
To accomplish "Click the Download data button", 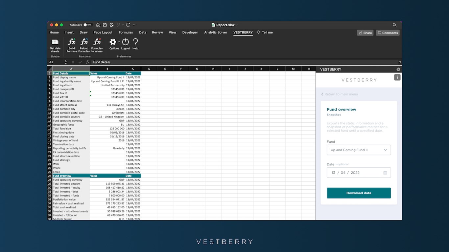I will coord(359,193).
